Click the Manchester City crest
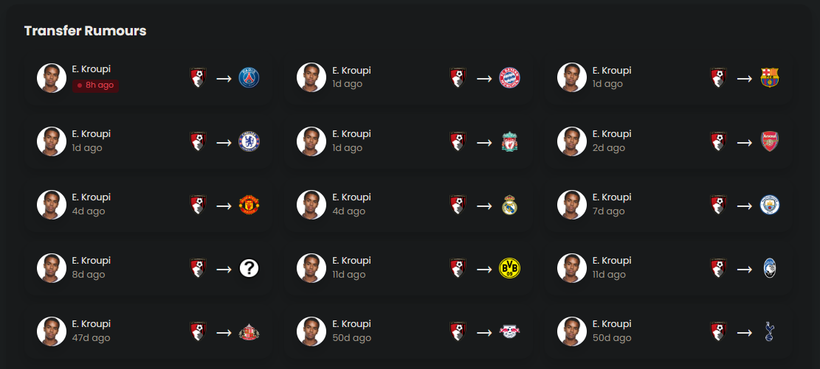820x369 pixels. click(x=769, y=205)
